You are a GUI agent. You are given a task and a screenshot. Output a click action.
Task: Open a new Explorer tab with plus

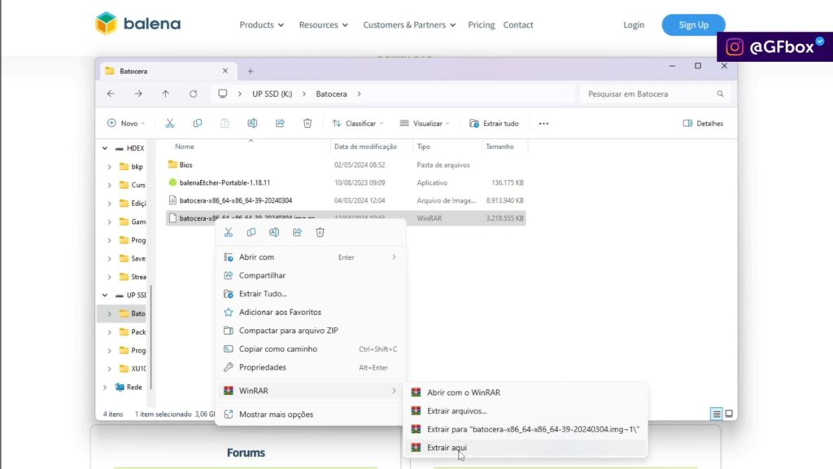(251, 72)
